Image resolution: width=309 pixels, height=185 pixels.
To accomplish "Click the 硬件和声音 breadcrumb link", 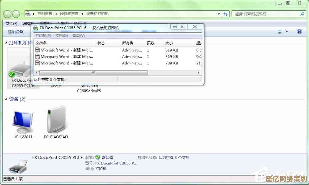I will click(69, 14).
